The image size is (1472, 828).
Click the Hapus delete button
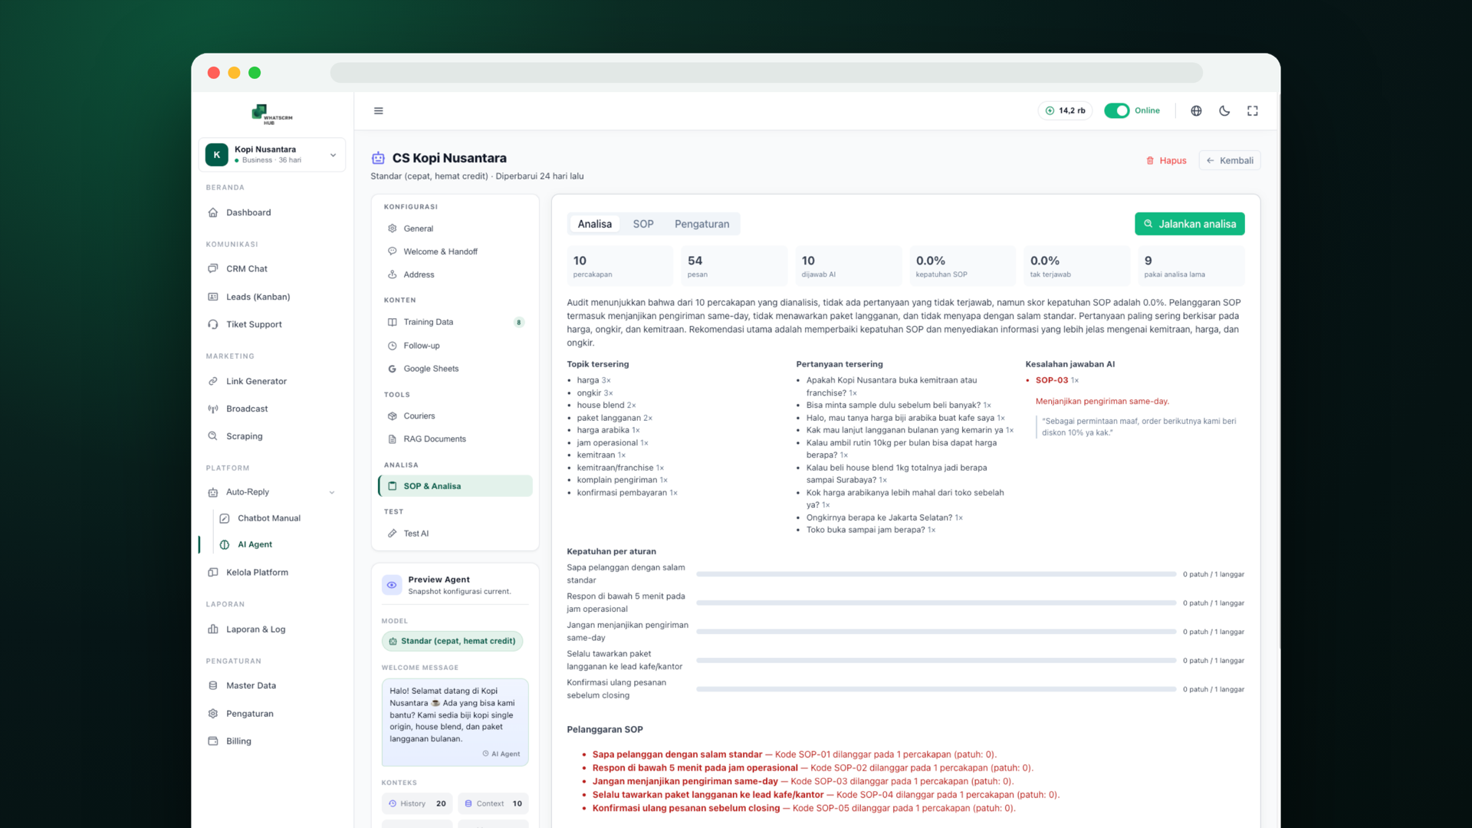(1166, 160)
